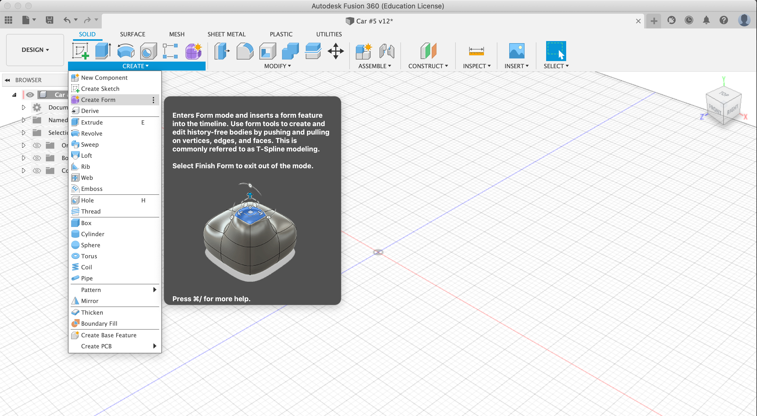
Task: Choose Create Form from the menu
Action: tap(115, 100)
